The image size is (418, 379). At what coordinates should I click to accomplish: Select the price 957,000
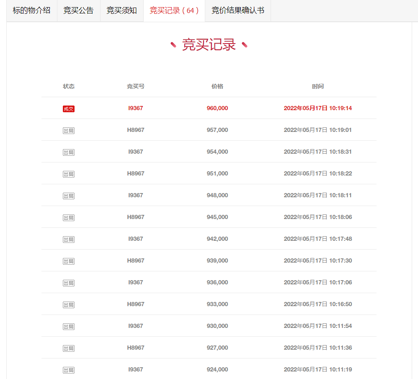[217, 130]
